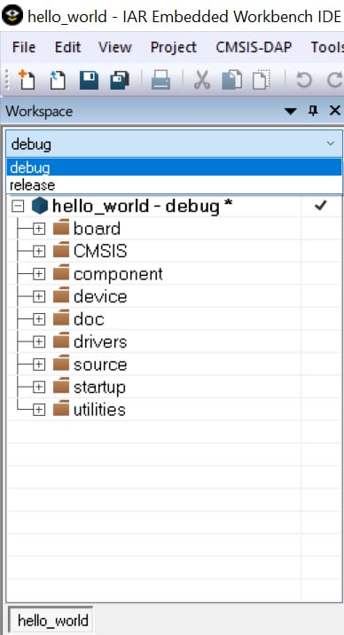Viewport: 344px width, 635px height.
Task: Select the 'hello_world - debug *' project label
Action: pyautogui.click(x=143, y=207)
